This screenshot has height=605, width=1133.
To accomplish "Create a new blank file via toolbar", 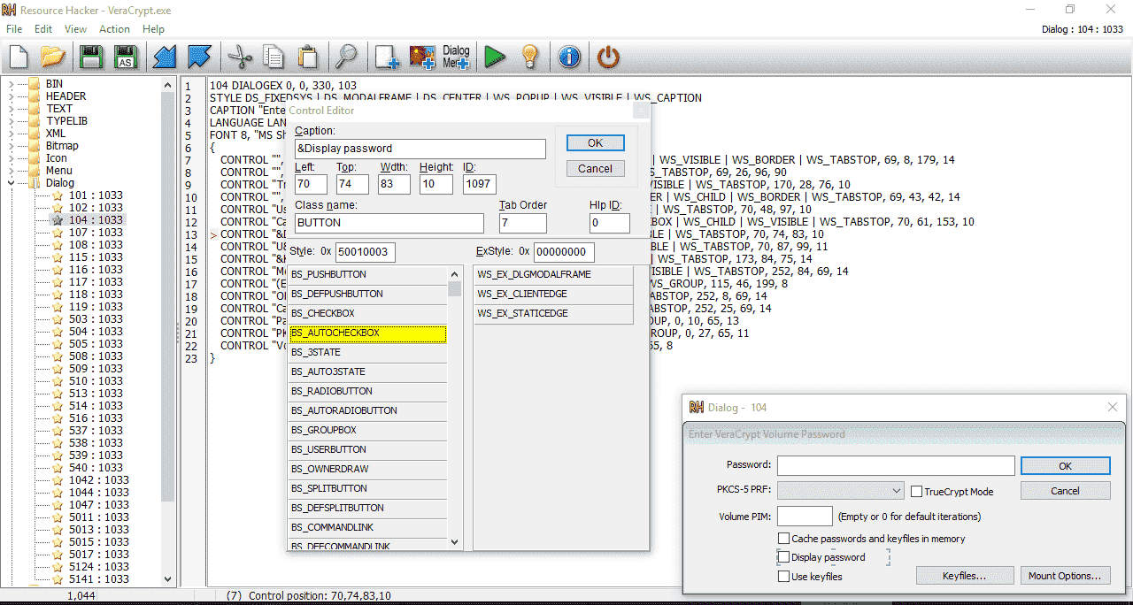I will (x=19, y=57).
